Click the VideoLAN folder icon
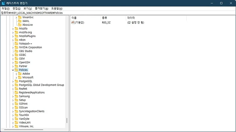The height and width of the screenshot is (132, 236). [x=16, y=122]
